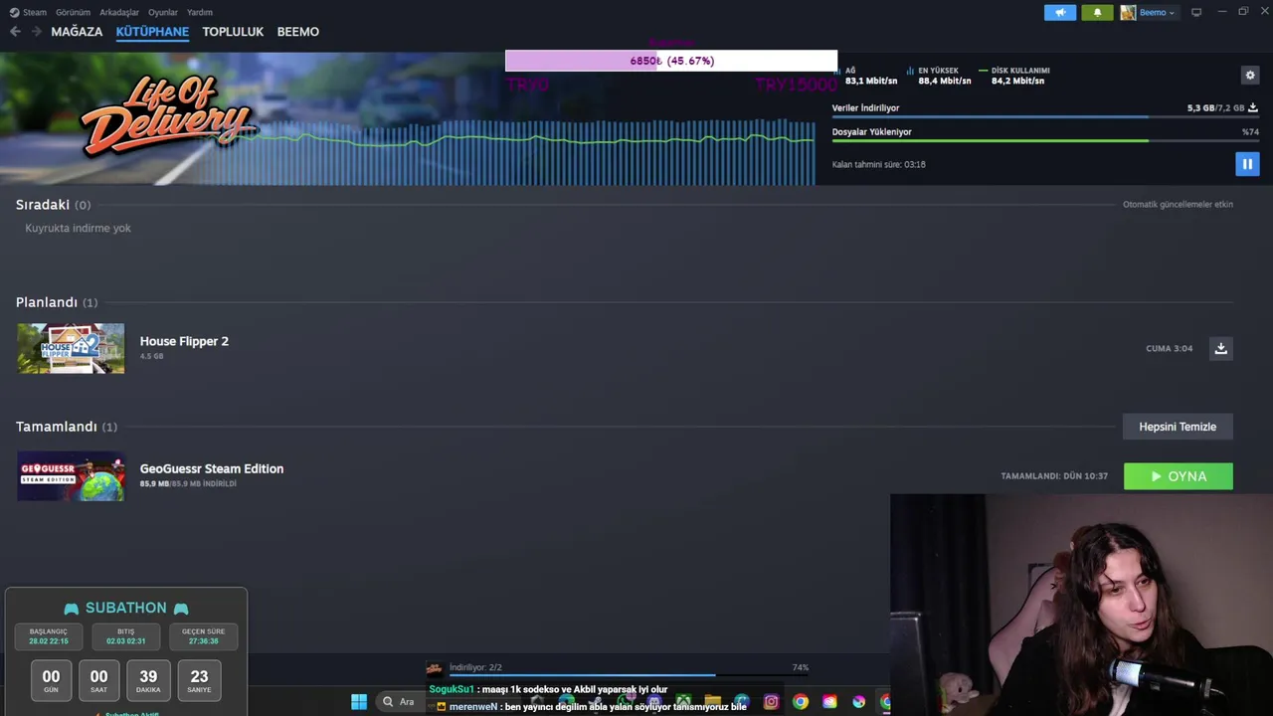Open the House Flipper 2 thumbnail
The image size is (1273, 716).
tap(71, 348)
